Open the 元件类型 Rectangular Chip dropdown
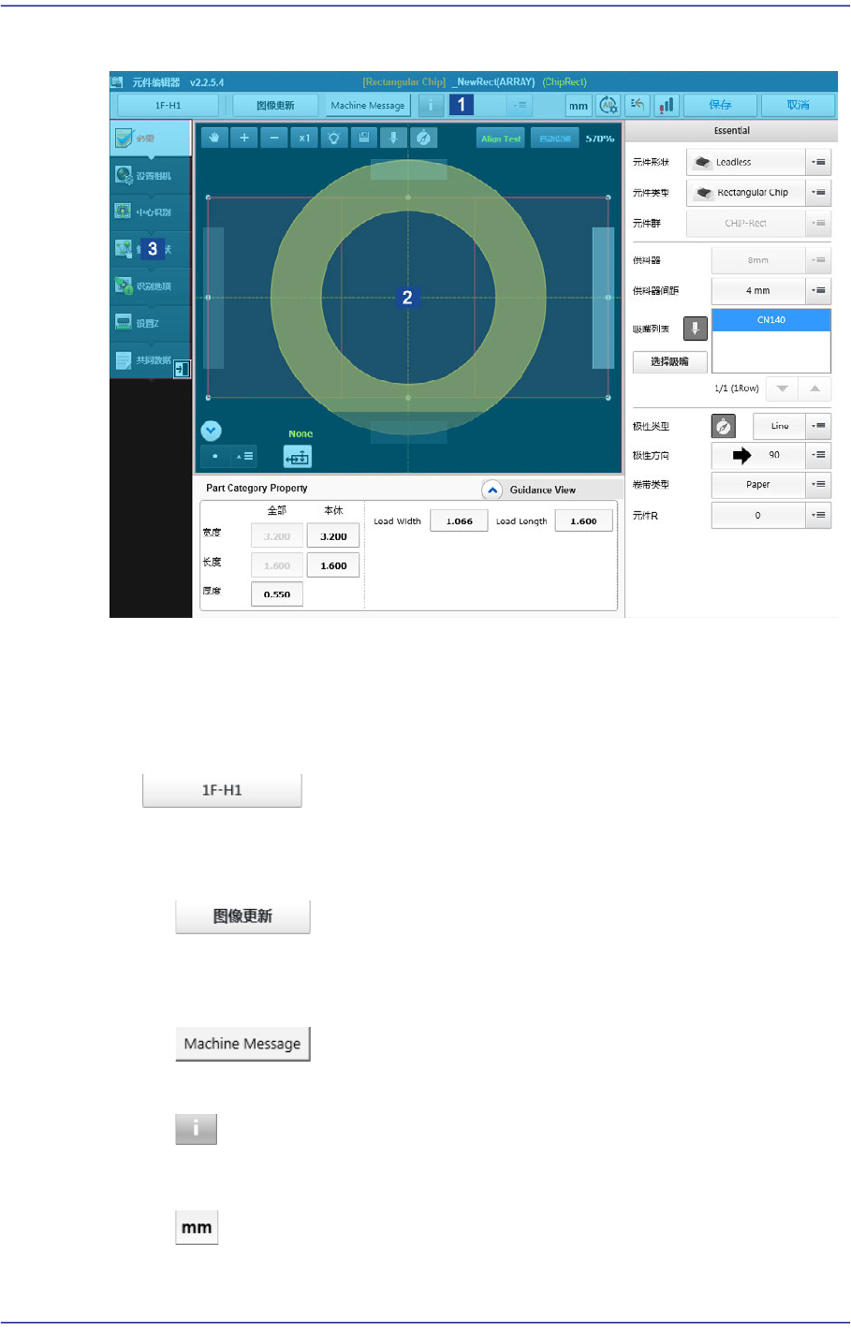This screenshot has height=1333, width=851. (818, 193)
